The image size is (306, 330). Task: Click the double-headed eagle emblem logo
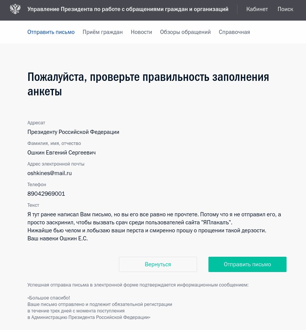(x=15, y=9)
